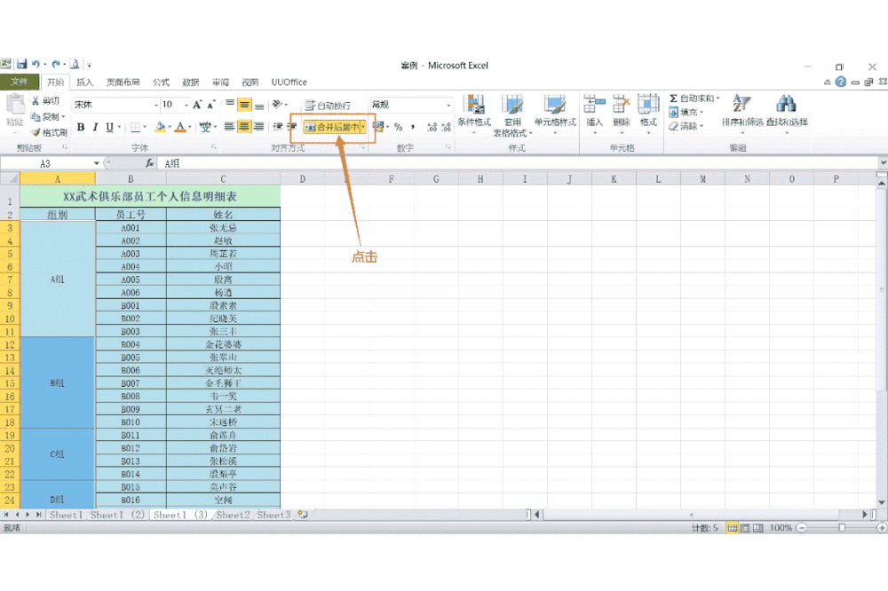
Task: Toggle middle vertical alignment
Action: point(244,105)
